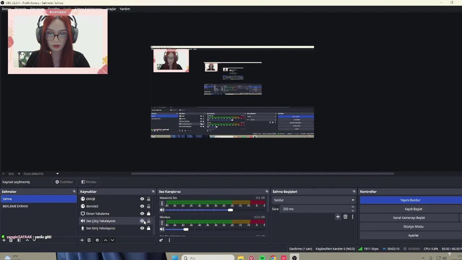Screen dimensions: 462x260
Task: Open source properties gear in Kaynaklar toolbar
Action: 97,240
